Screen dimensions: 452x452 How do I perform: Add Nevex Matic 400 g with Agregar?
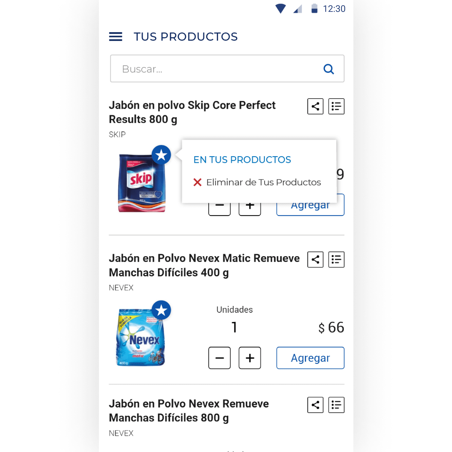point(311,358)
